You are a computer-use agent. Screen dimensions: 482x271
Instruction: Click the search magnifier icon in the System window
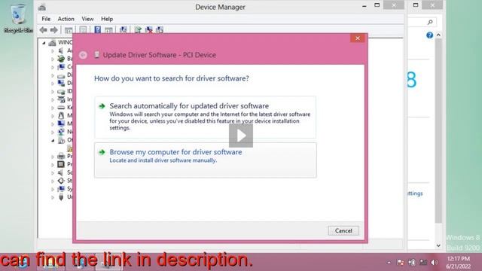(430, 22)
